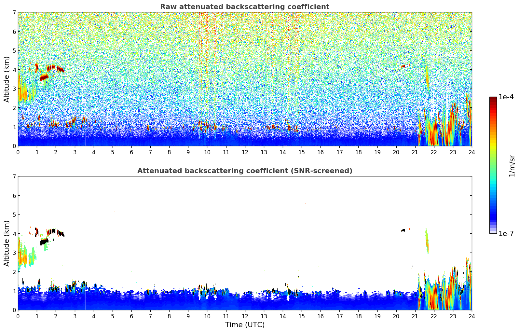Click the x-axis tick '6' under the top plot

pos(131,152)
